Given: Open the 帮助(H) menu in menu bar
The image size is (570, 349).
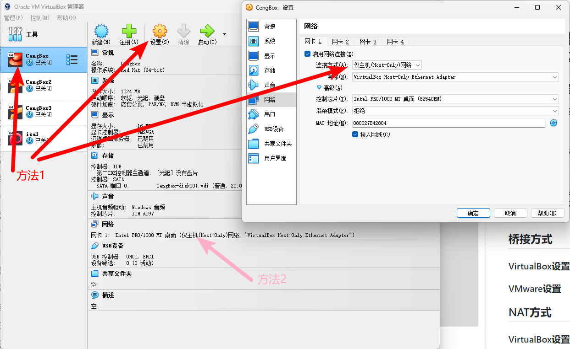Looking at the screenshot, I should (x=66, y=18).
